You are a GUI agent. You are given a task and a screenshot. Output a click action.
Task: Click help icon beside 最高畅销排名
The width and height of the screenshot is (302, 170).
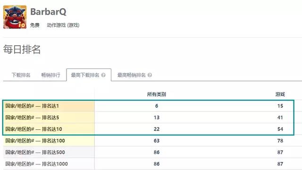click(x=150, y=75)
